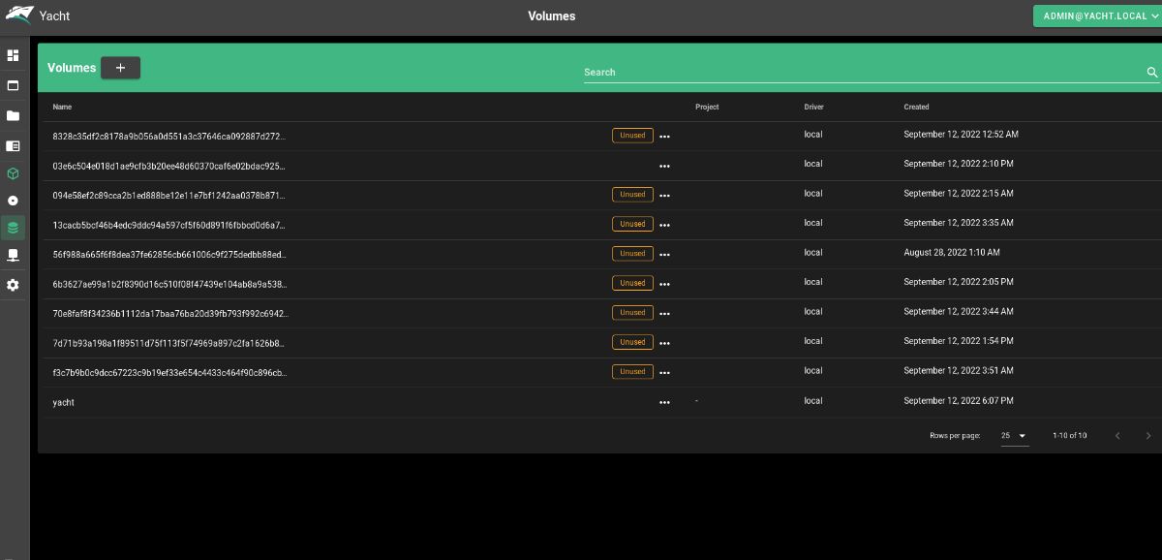The width and height of the screenshot is (1162, 560).
Task: Open the Images cube icon
Action: 13,172
